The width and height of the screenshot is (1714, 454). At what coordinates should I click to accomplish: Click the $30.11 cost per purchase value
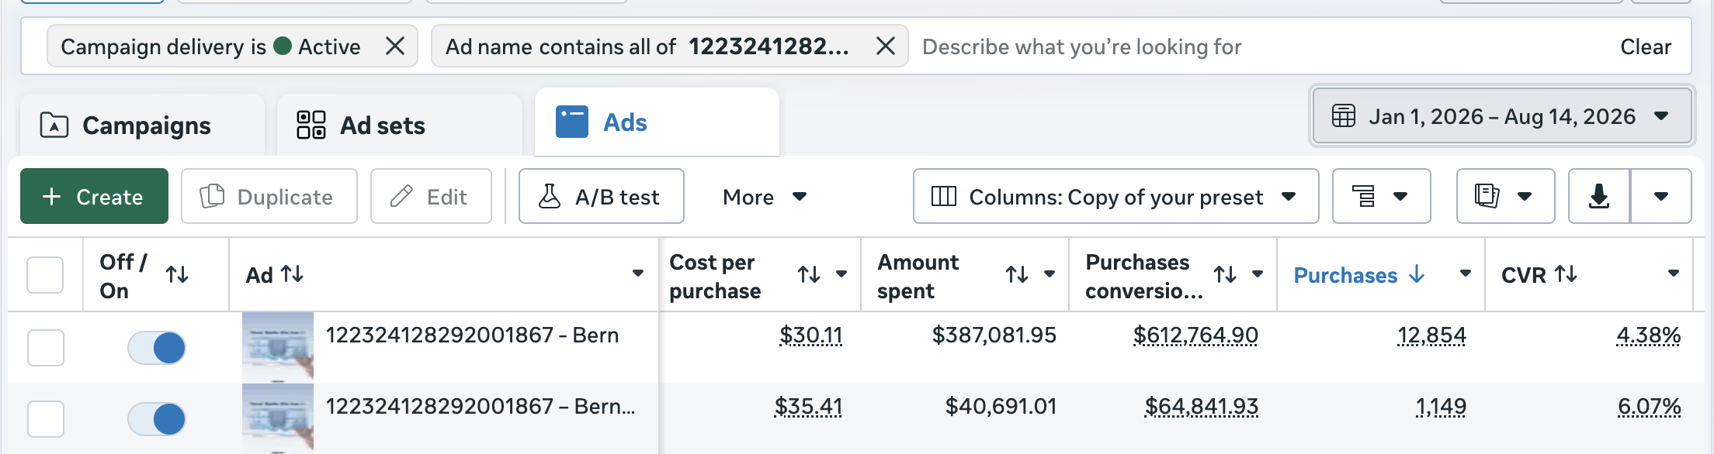coord(810,335)
